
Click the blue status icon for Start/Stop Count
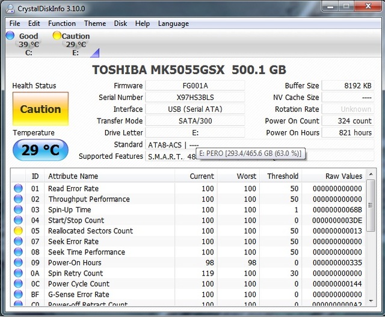[18, 220]
